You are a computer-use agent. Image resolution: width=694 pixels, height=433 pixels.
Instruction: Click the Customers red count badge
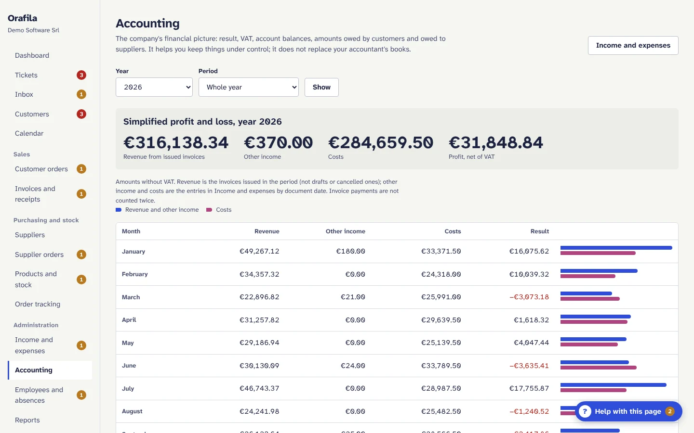coord(81,114)
